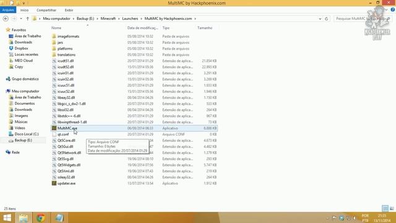Select icudt52.dll file icon
396x223 pixels.
(x=54, y=67)
